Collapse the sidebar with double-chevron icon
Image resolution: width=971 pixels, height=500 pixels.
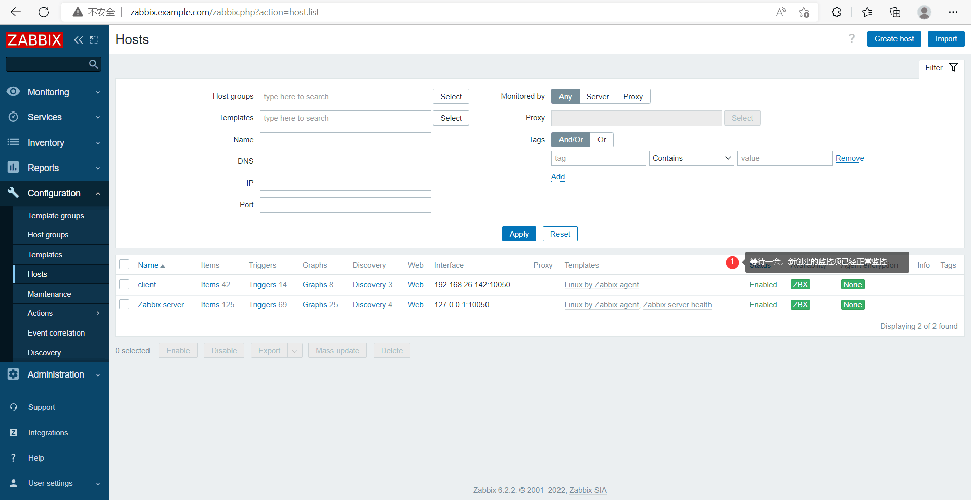tap(78, 40)
